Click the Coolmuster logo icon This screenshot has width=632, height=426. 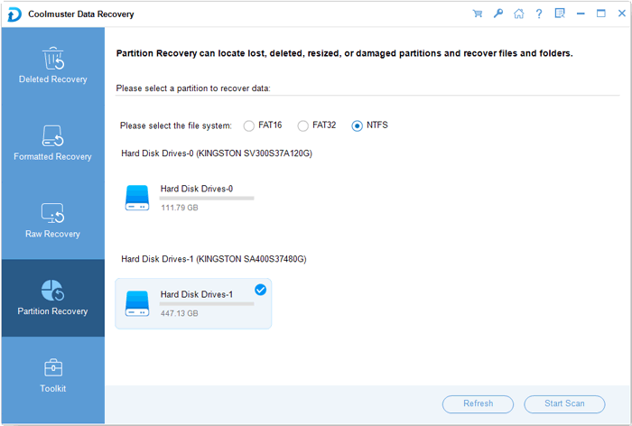pyautogui.click(x=14, y=14)
